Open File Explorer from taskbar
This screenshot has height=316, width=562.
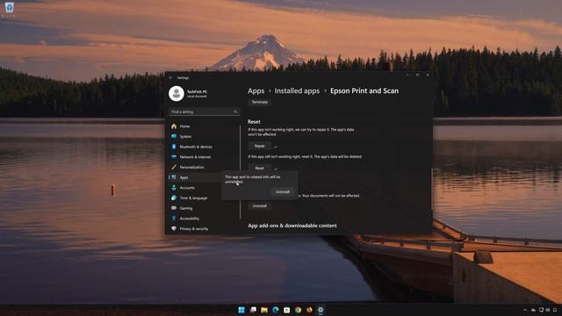pyautogui.click(x=264, y=310)
